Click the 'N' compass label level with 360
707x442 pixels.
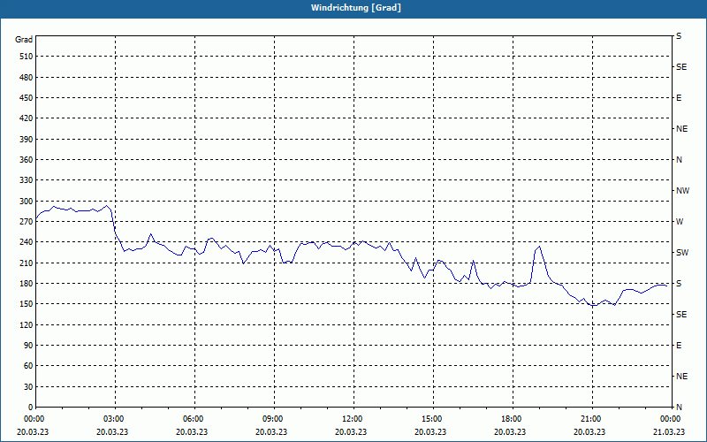tap(680, 160)
